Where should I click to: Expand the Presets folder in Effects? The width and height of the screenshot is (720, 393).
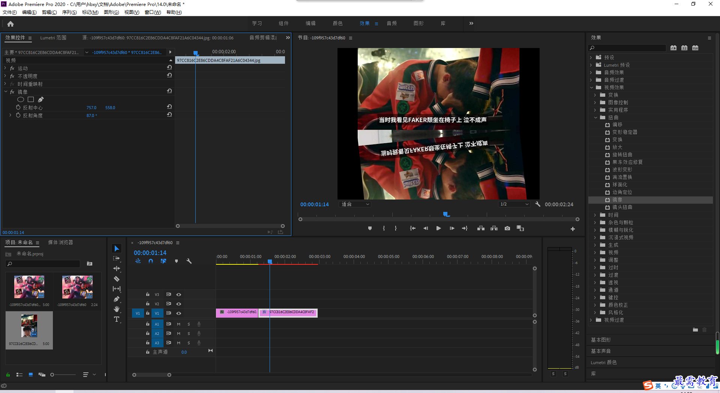tap(591, 57)
